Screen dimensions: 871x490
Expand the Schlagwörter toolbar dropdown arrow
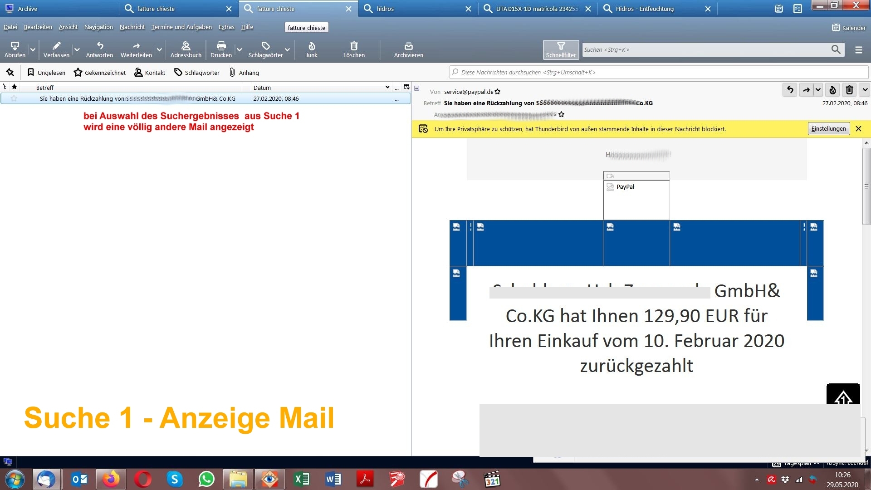pos(287,49)
